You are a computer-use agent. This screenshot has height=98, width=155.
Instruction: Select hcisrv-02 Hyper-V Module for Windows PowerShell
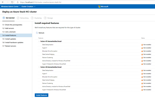[54, 90]
